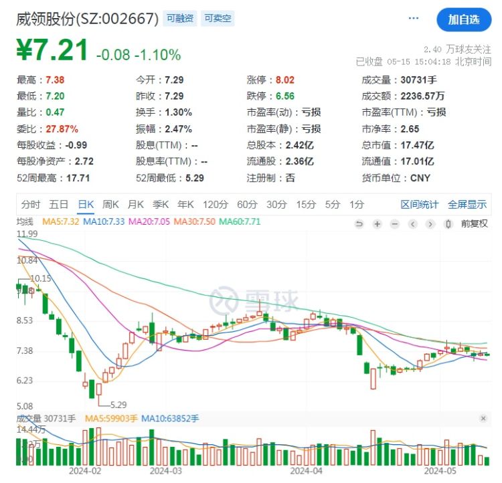
Task: Zoom out chart with minus icon
Action: [x=395, y=223]
